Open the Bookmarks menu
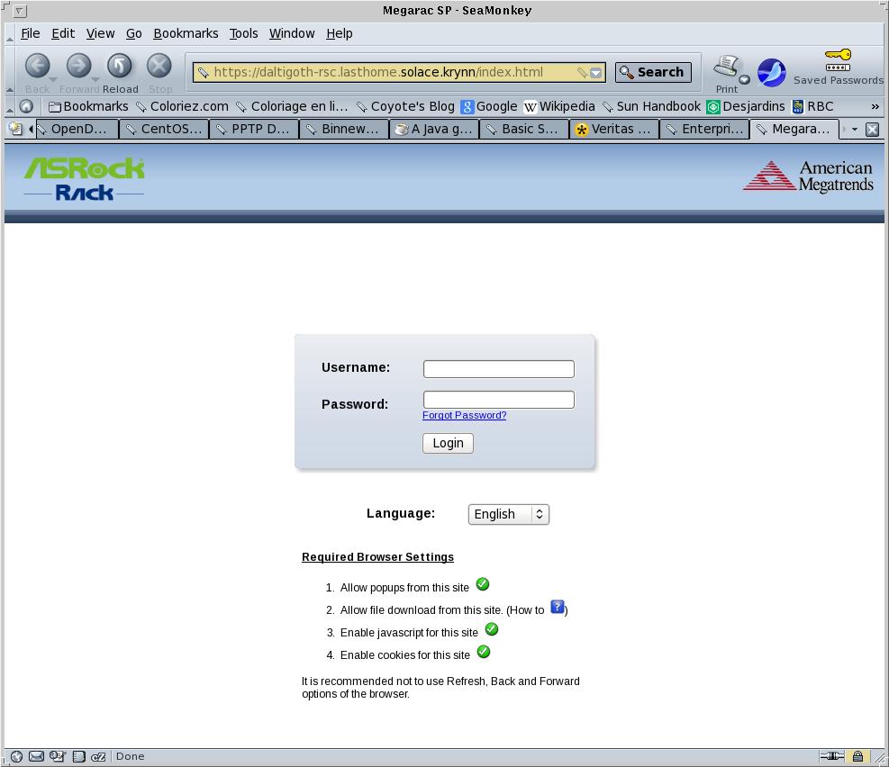This screenshot has height=767, width=889. pyautogui.click(x=186, y=33)
